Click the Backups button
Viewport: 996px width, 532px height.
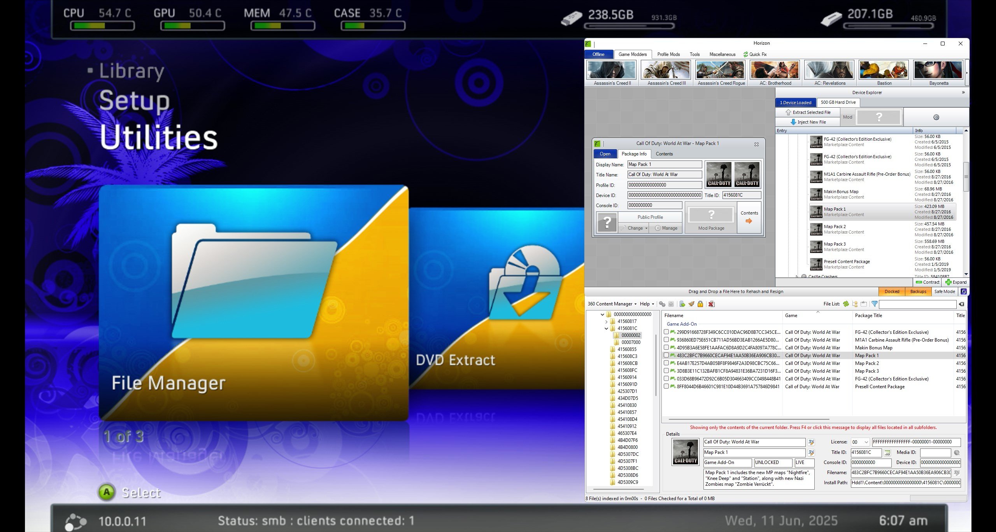(x=918, y=291)
